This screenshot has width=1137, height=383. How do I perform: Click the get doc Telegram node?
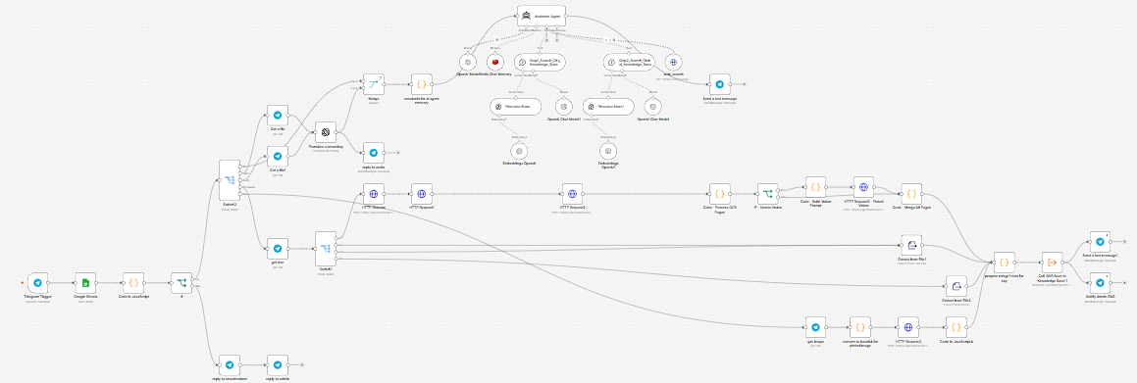click(x=278, y=249)
